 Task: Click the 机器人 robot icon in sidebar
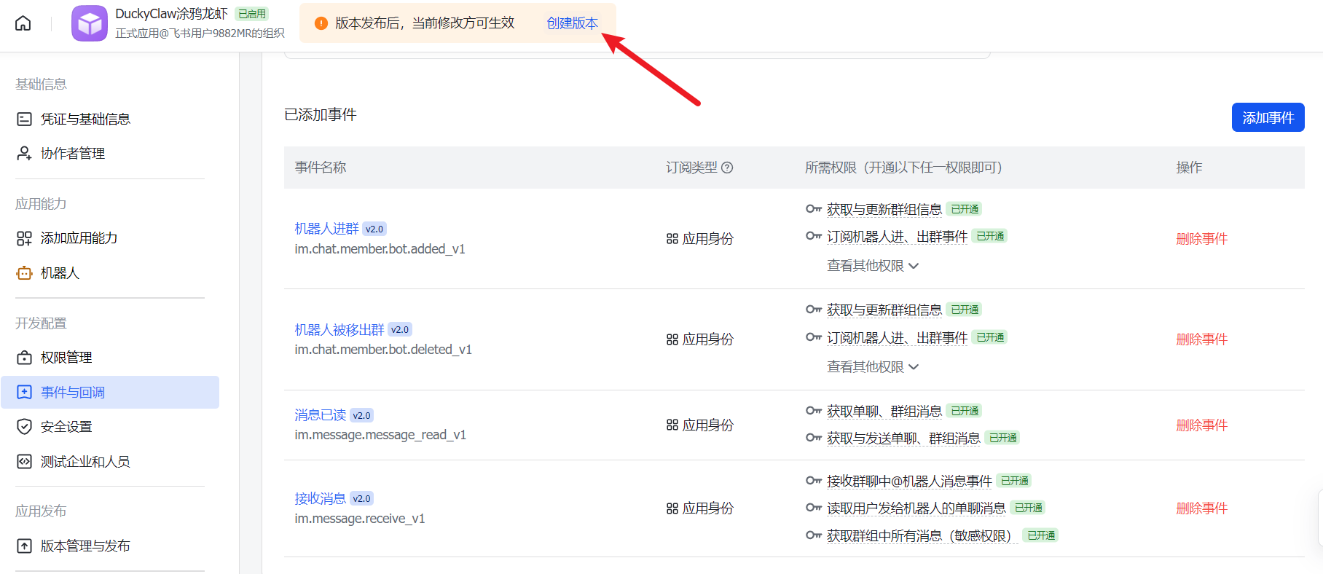25,273
